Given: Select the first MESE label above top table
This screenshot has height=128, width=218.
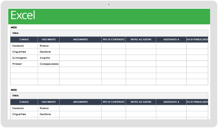Looking at the screenshot, I should (14, 27).
